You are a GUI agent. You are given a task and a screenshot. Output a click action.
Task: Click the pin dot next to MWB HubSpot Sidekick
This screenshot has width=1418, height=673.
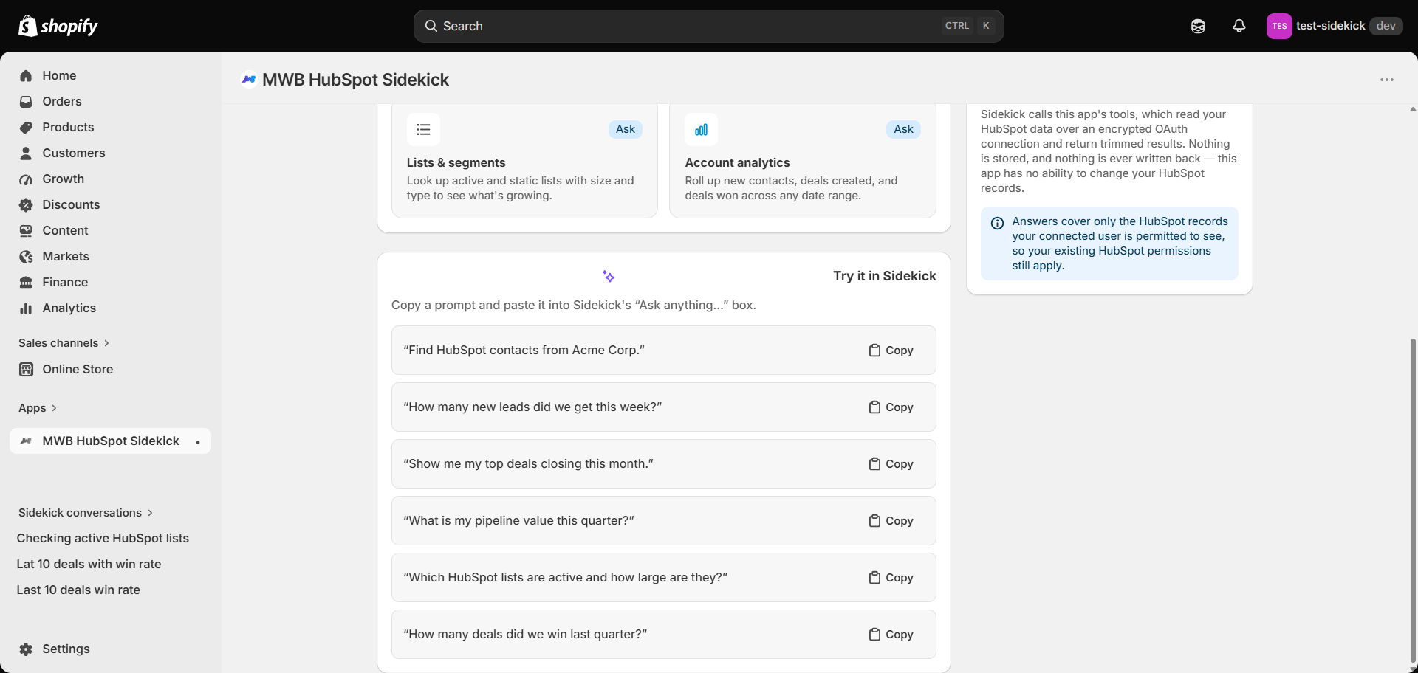pyautogui.click(x=198, y=442)
